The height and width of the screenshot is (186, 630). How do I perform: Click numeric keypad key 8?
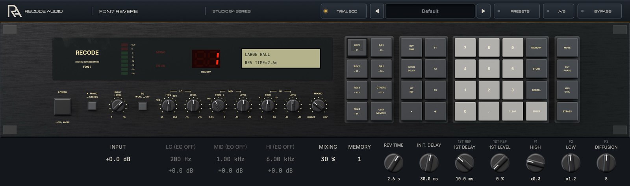(x=489, y=48)
